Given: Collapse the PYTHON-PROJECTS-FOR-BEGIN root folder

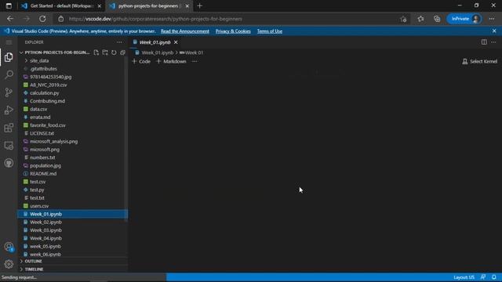Looking at the screenshot, I should click(56, 52).
